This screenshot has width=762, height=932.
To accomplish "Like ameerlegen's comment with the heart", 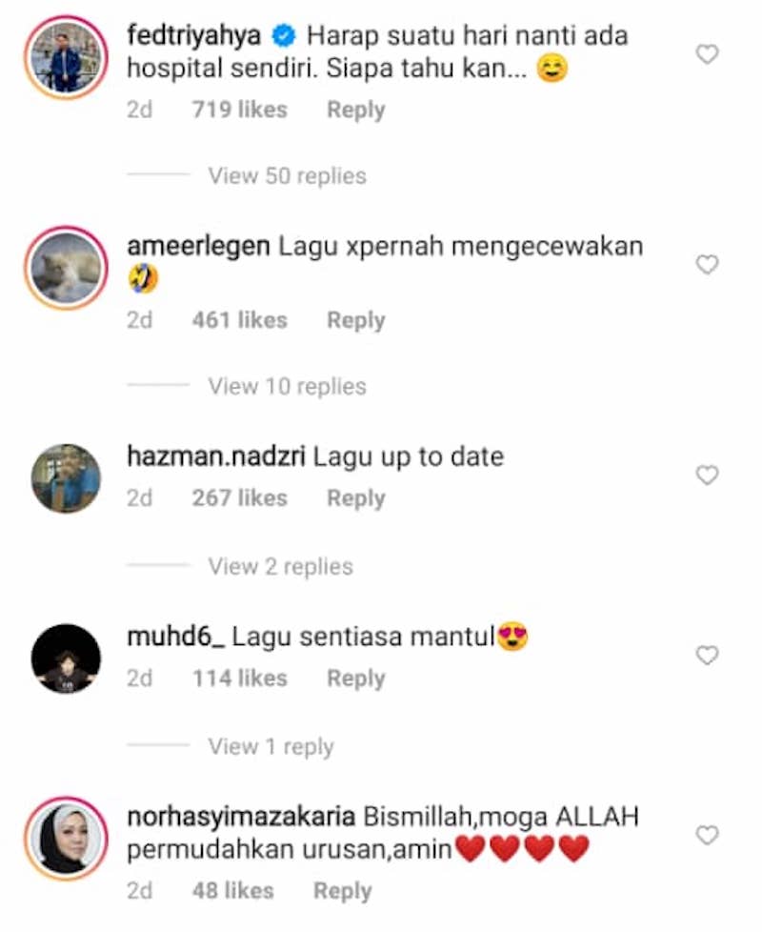I will click(x=707, y=265).
